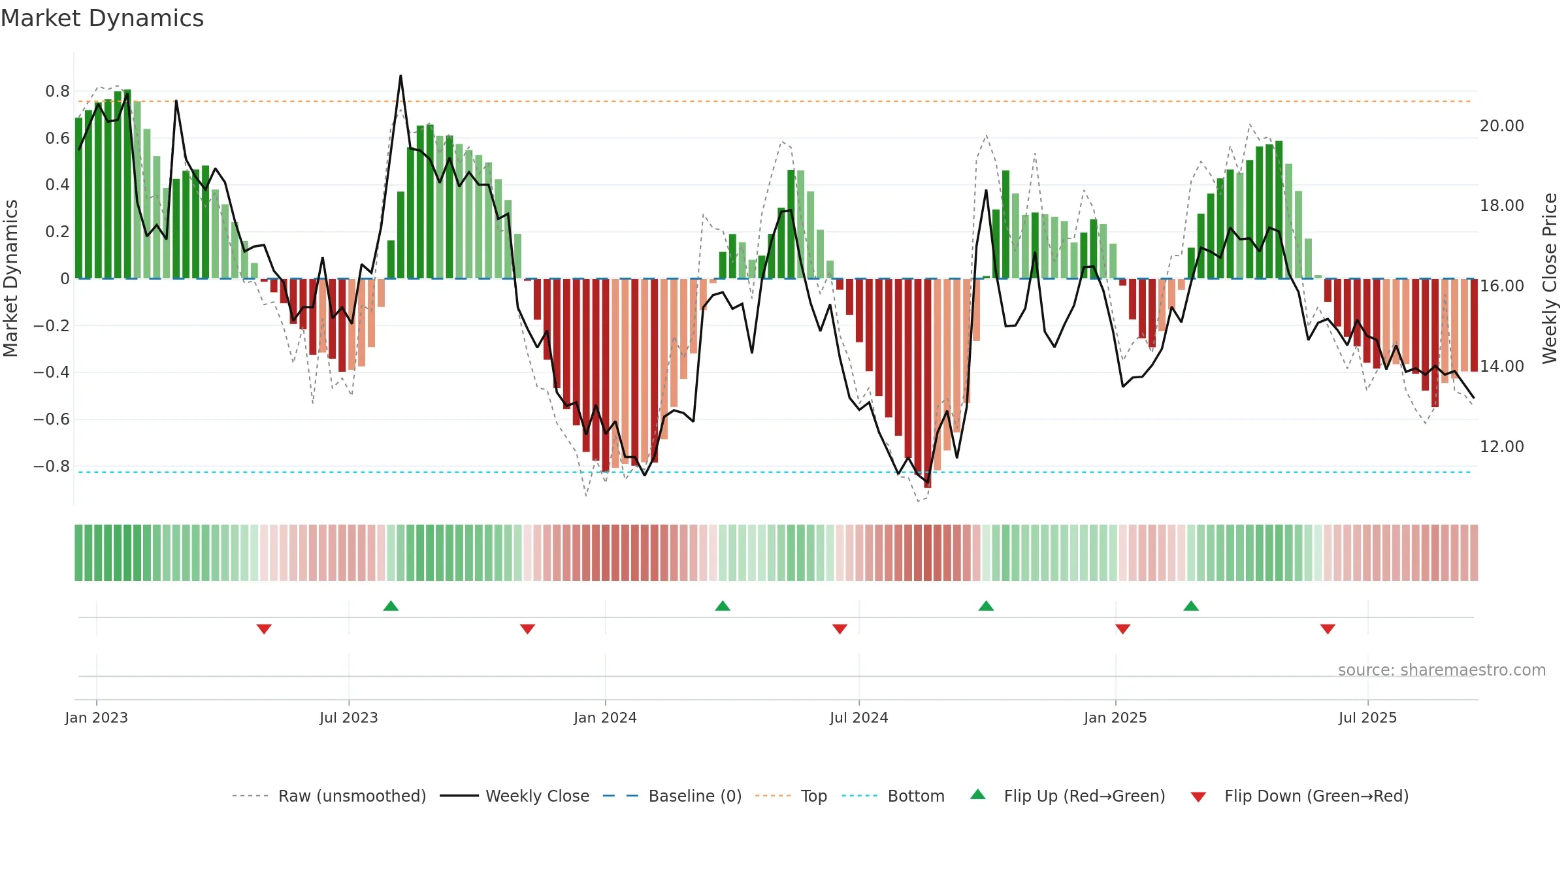Click the red flip-down triangle near Nov 2023
This screenshot has width=1568, height=882.
528,629
